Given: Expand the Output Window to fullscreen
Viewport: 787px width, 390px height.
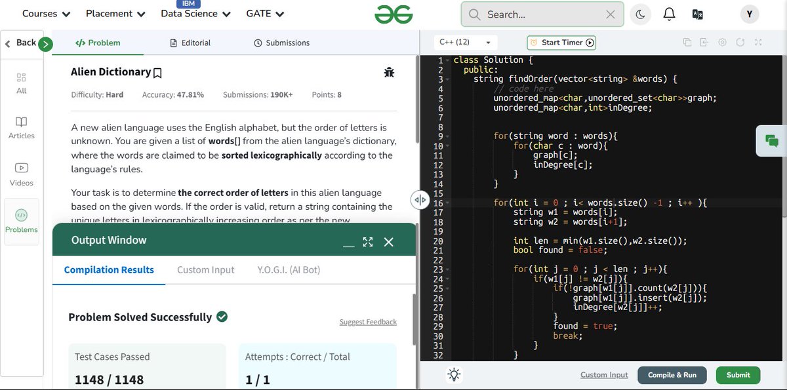Looking at the screenshot, I should [x=368, y=242].
